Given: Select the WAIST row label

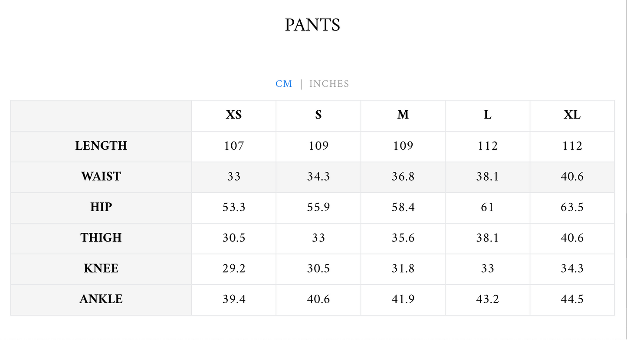Looking at the screenshot, I should click(101, 176).
